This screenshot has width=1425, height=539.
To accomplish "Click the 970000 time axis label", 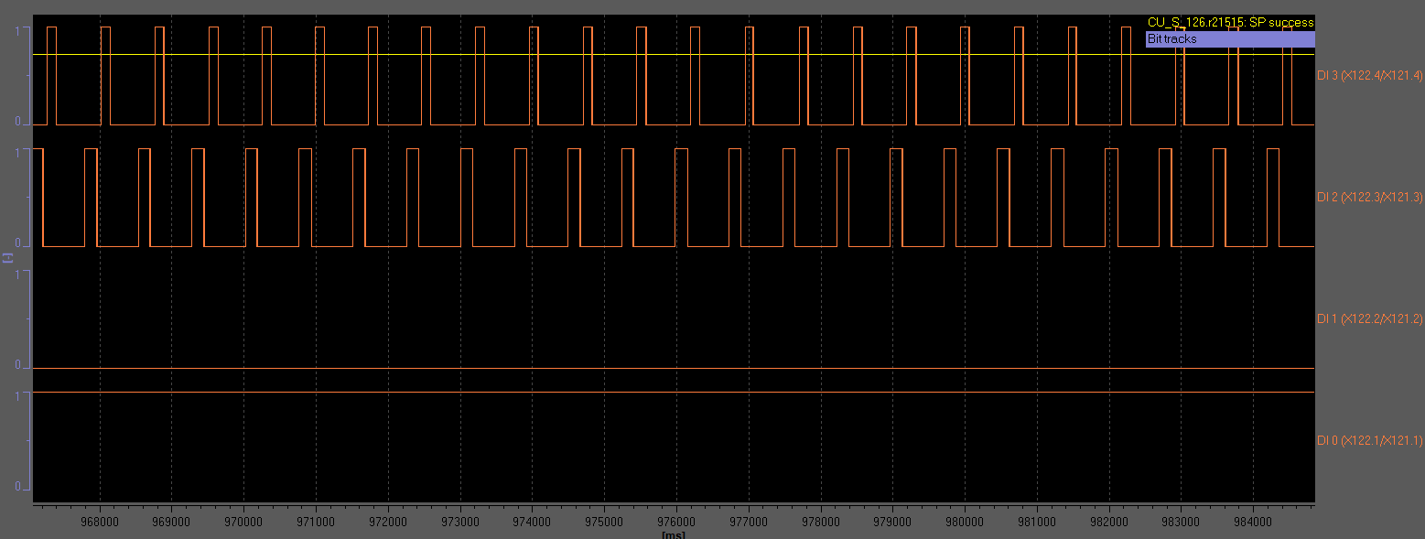I will pyautogui.click(x=243, y=521).
